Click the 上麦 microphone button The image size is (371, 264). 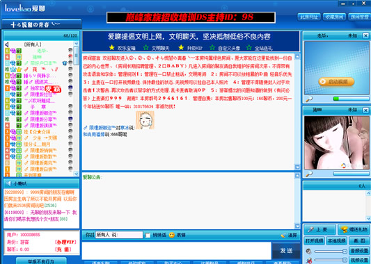tap(319, 229)
